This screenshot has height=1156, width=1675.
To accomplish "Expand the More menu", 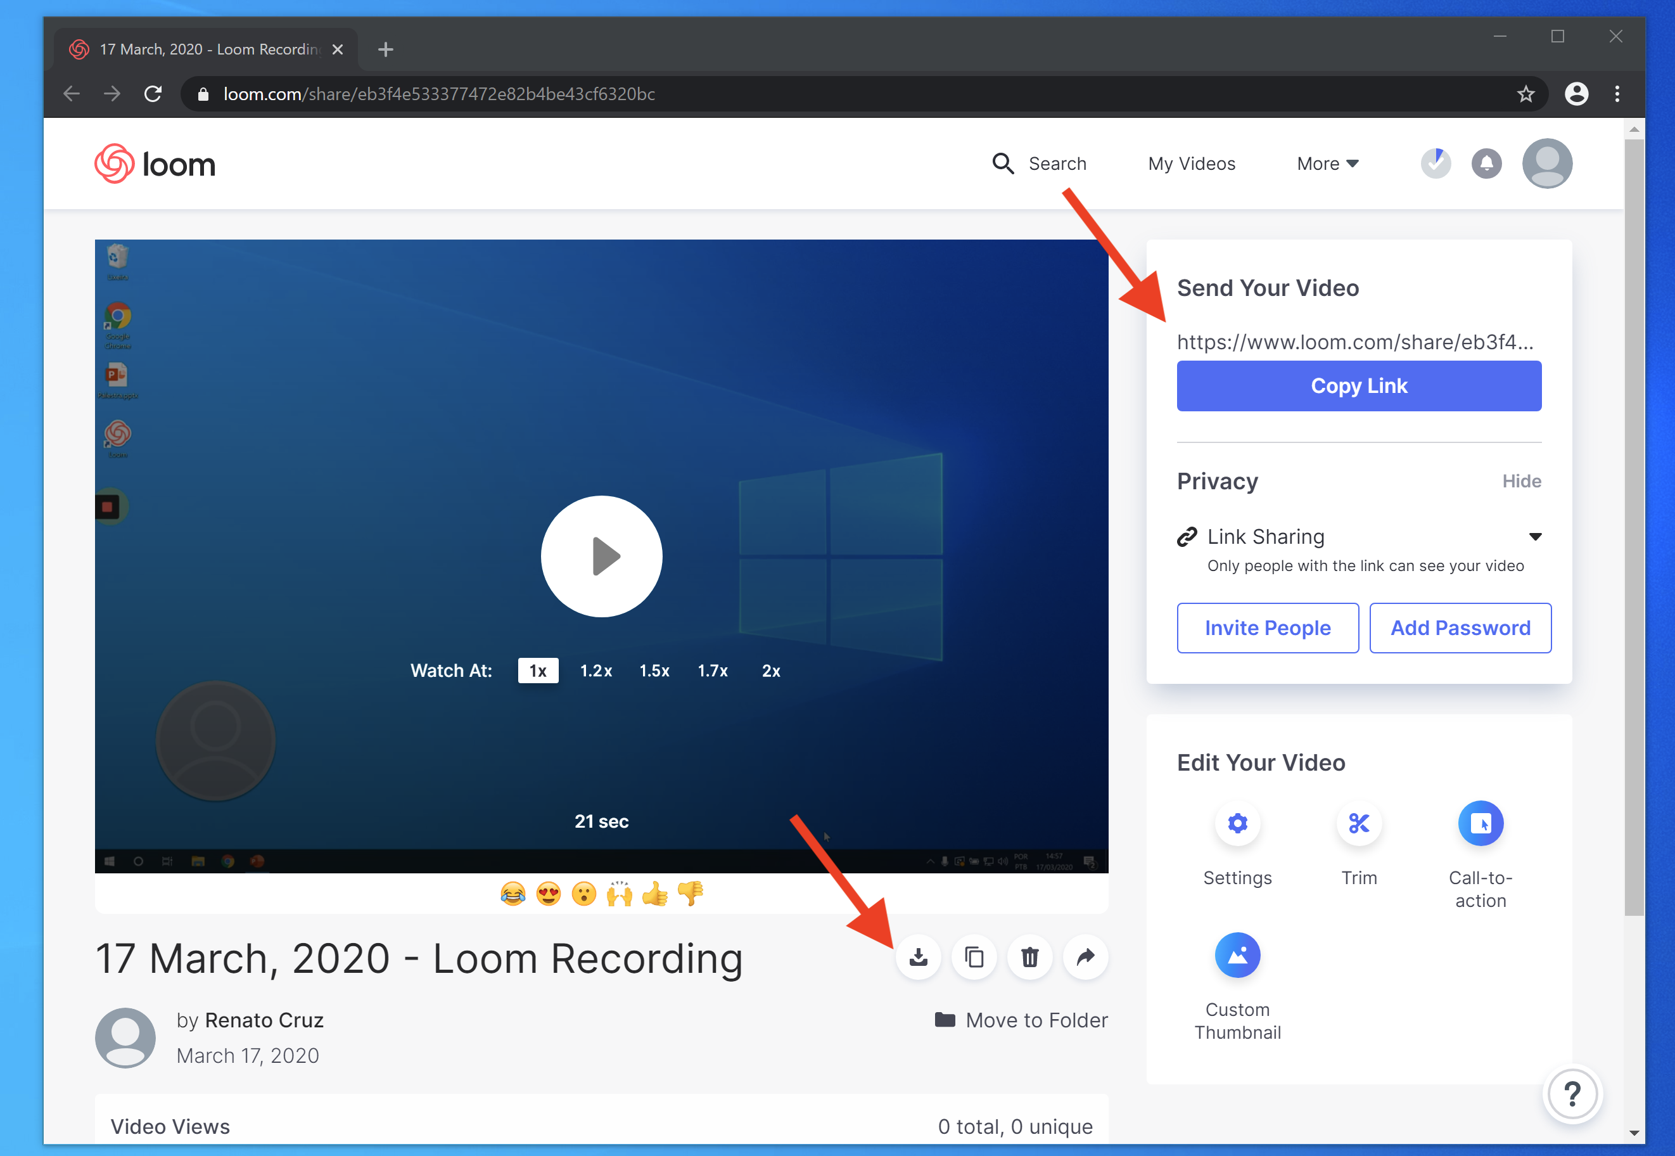I will (x=1328, y=164).
